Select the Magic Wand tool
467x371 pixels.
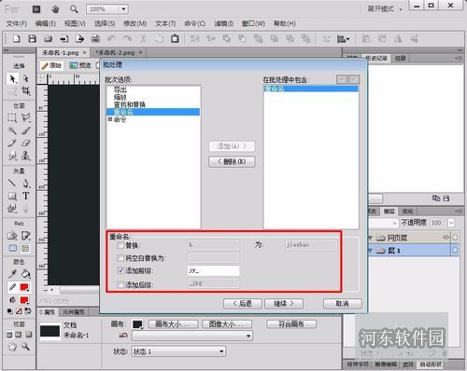(x=12, y=131)
